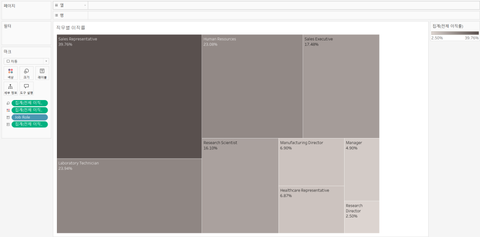480x237 pixels.
Task: Open the 레이블 (Label) marks button
Action: [x=42, y=73]
